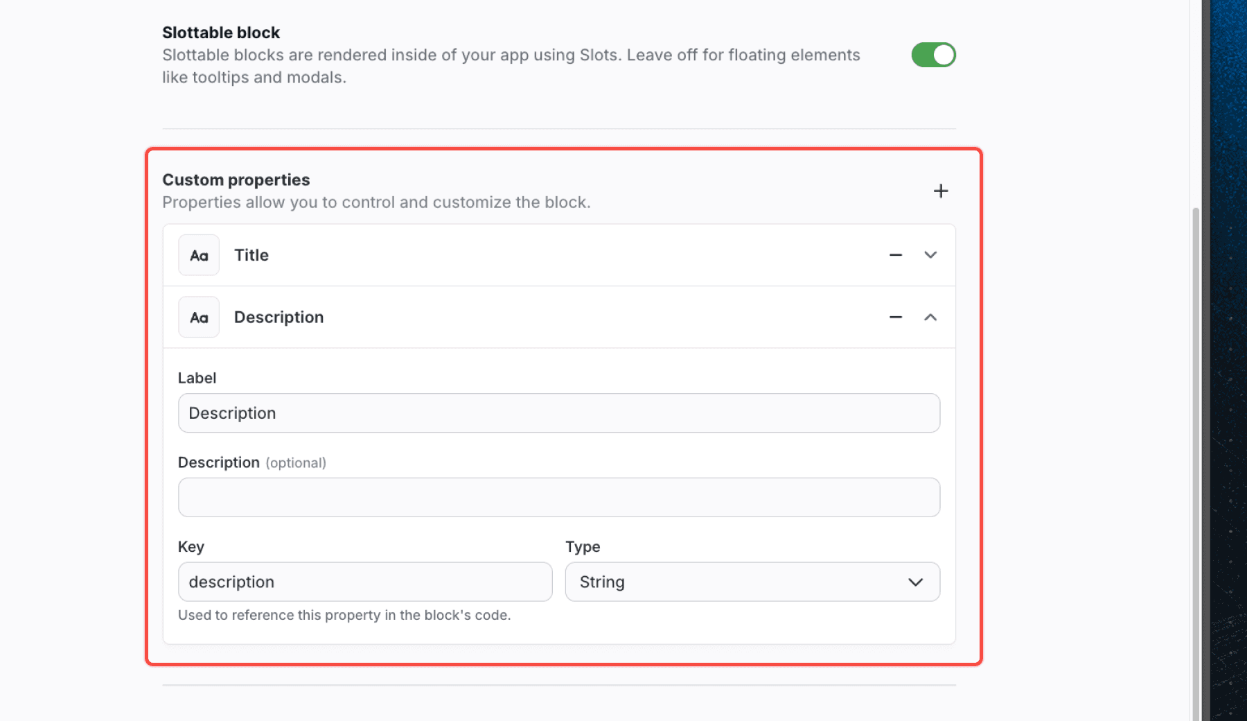Click the chevron on the Type selector

pos(916,582)
